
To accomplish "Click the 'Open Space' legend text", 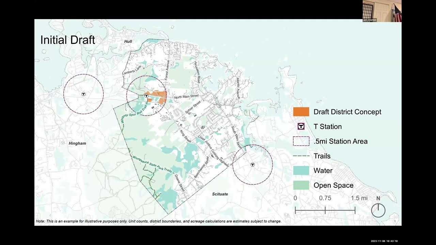I will coord(333,185).
